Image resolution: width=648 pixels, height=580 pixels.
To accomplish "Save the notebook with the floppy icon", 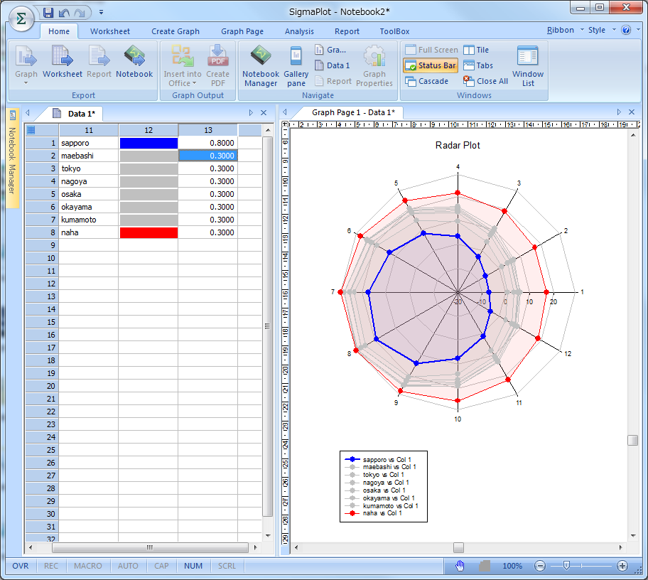I will pyautogui.click(x=48, y=12).
